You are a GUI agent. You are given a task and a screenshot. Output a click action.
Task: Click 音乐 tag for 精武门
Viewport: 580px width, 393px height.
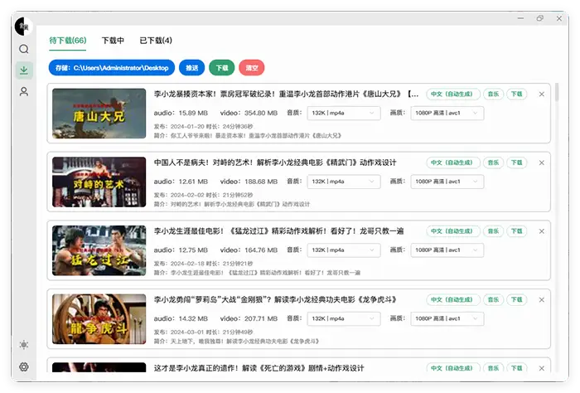[x=493, y=163]
